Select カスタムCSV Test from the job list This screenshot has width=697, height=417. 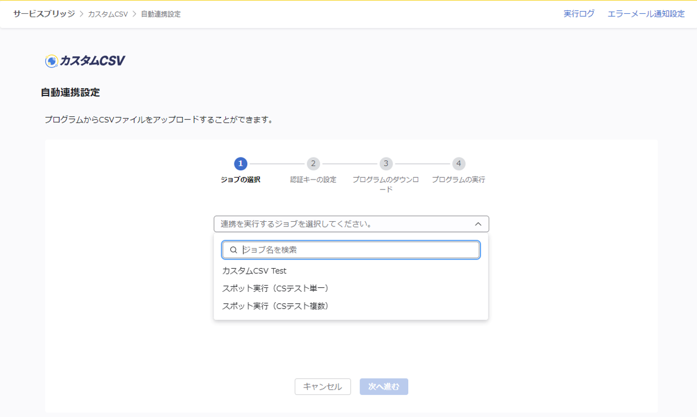click(x=254, y=271)
